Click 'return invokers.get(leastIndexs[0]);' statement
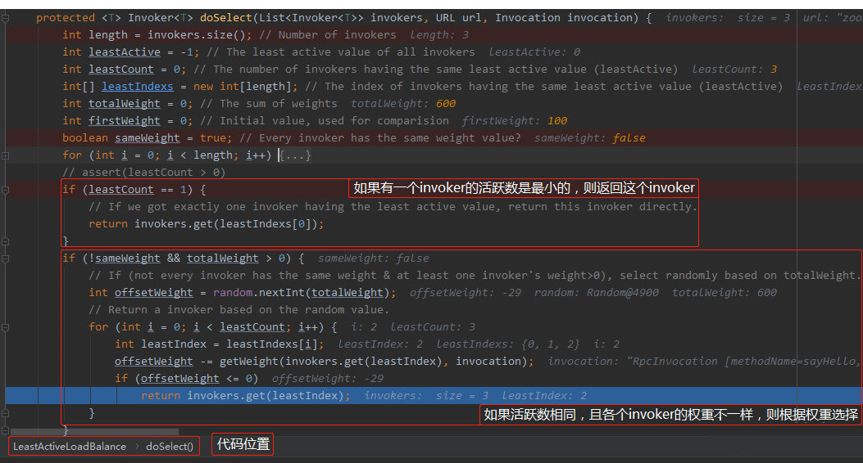This screenshot has height=463, width=863. [x=207, y=224]
